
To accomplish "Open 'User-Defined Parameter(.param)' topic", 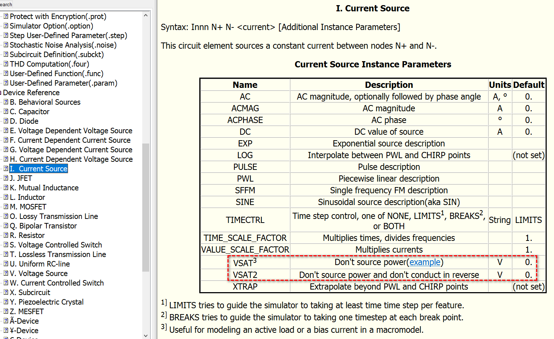I will (64, 83).
